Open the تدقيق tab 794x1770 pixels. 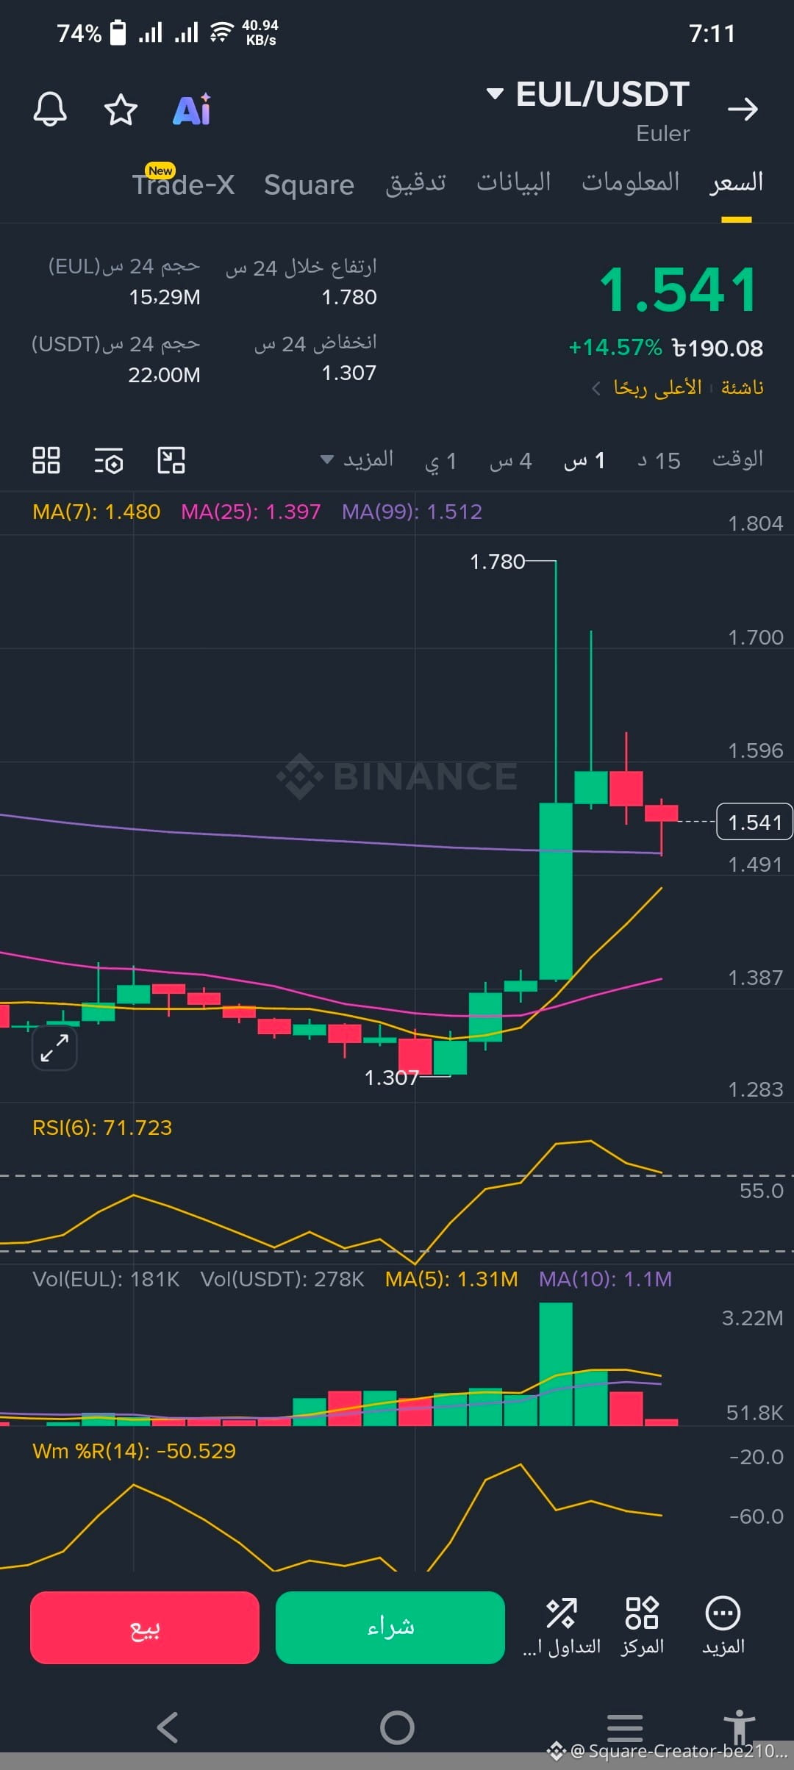(416, 183)
